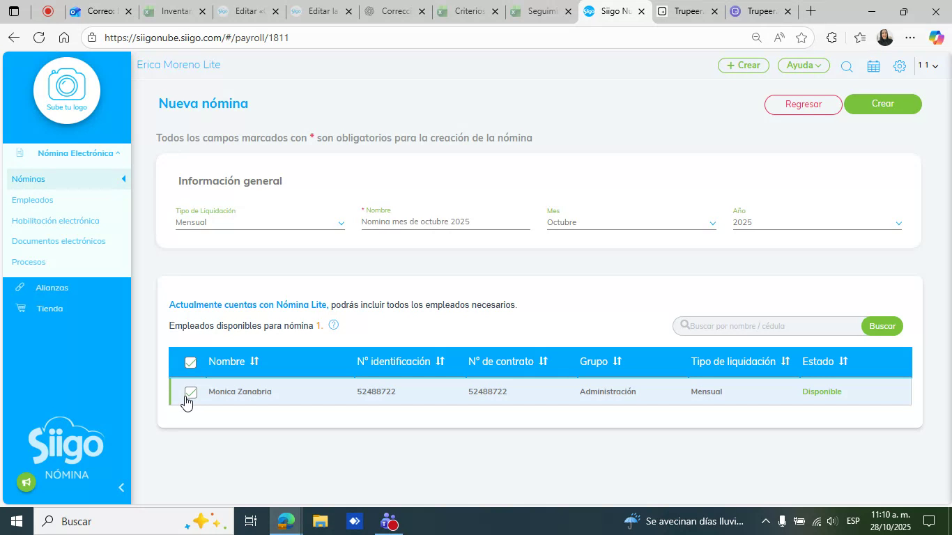
Task: Open the 1 1 company selector dropdown
Action: (x=928, y=65)
